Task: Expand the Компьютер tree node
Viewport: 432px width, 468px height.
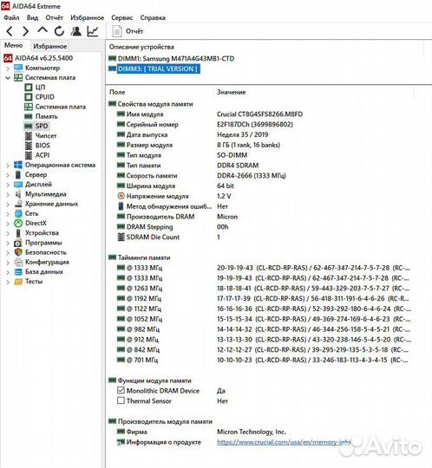Action: coord(8,68)
